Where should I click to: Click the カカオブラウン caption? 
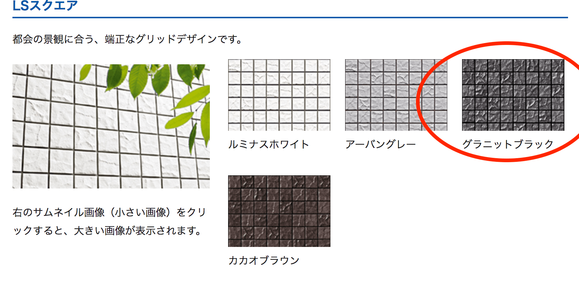pyautogui.click(x=264, y=260)
